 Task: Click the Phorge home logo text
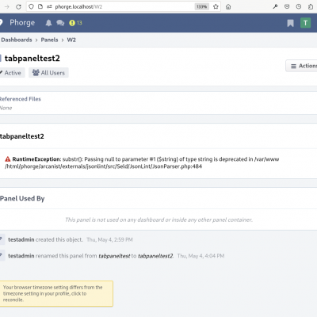pyautogui.click(x=22, y=23)
